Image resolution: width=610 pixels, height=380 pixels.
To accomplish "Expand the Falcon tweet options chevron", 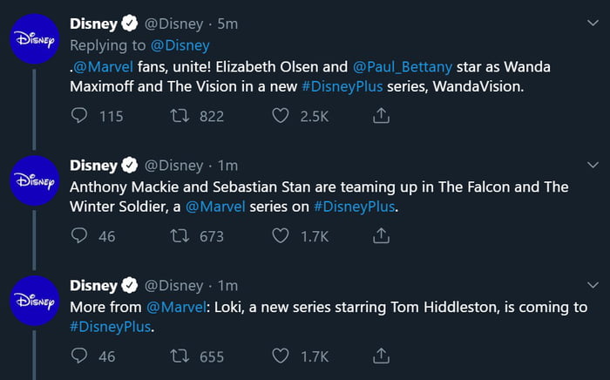I will click(593, 165).
